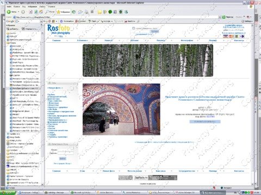Image resolution: width=261 pixels, height=195 pixels.
Task: Click the add to cart button beside photo
Action: (205, 121)
